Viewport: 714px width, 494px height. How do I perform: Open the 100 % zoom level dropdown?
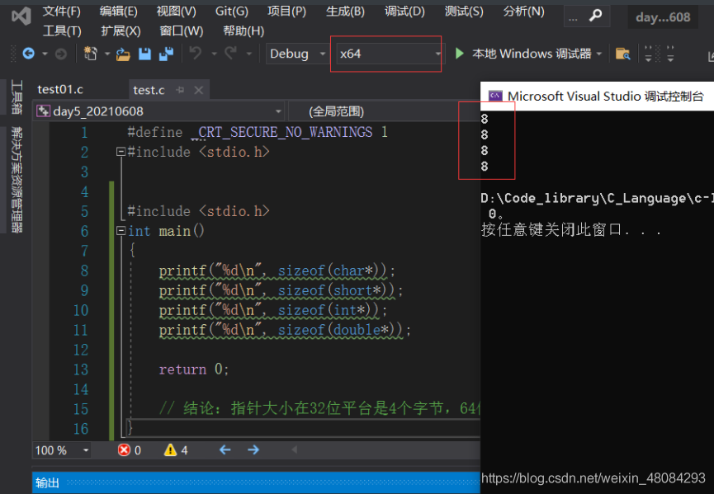pyautogui.click(x=62, y=450)
